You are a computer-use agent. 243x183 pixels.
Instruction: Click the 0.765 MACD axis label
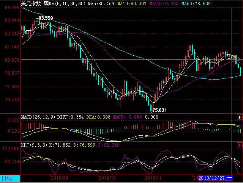tap(14, 120)
